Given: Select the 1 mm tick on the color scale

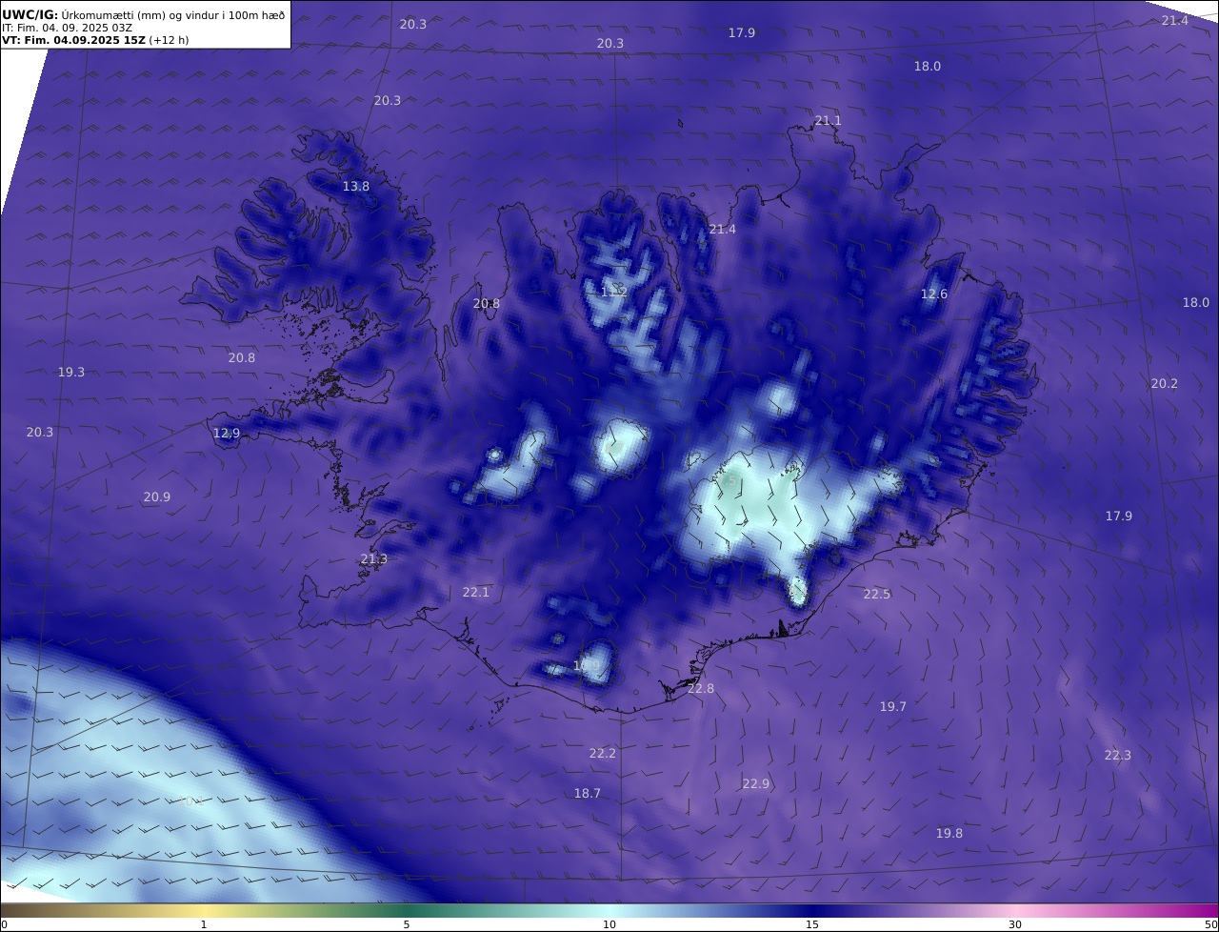Looking at the screenshot, I should click(204, 923).
